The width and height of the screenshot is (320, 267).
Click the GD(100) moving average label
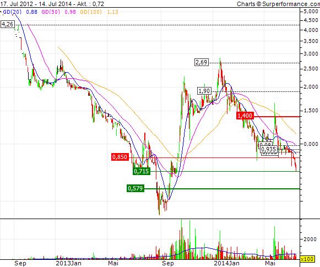91,12
